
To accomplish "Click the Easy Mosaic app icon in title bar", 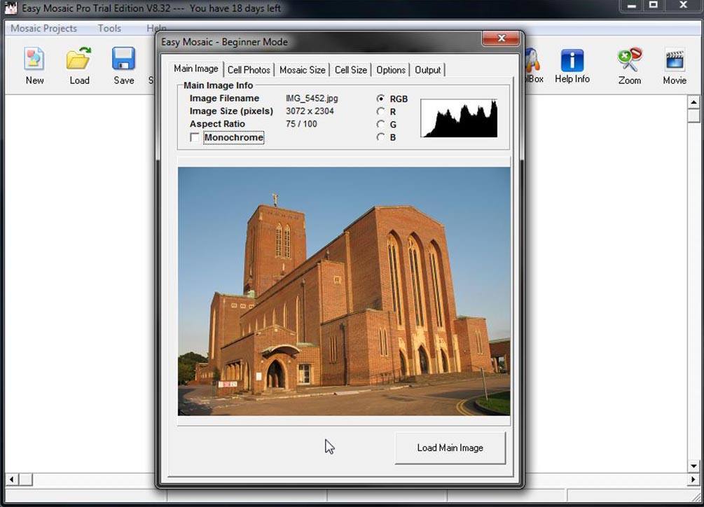I will point(11,8).
